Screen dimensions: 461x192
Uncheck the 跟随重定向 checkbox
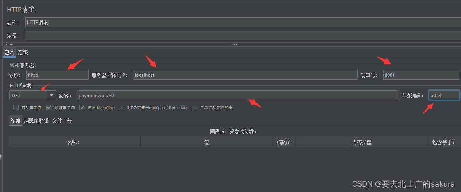pos(50,107)
